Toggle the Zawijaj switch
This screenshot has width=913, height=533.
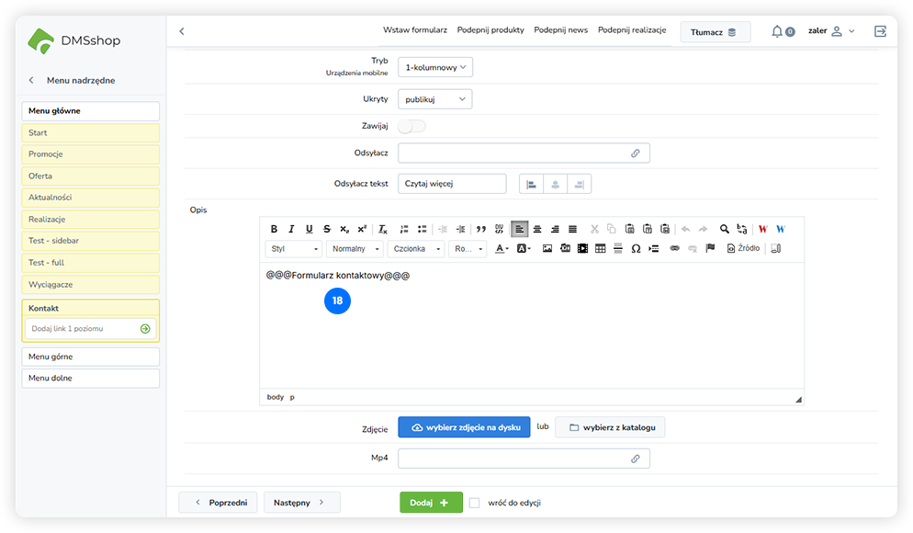pyautogui.click(x=411, y=126)
